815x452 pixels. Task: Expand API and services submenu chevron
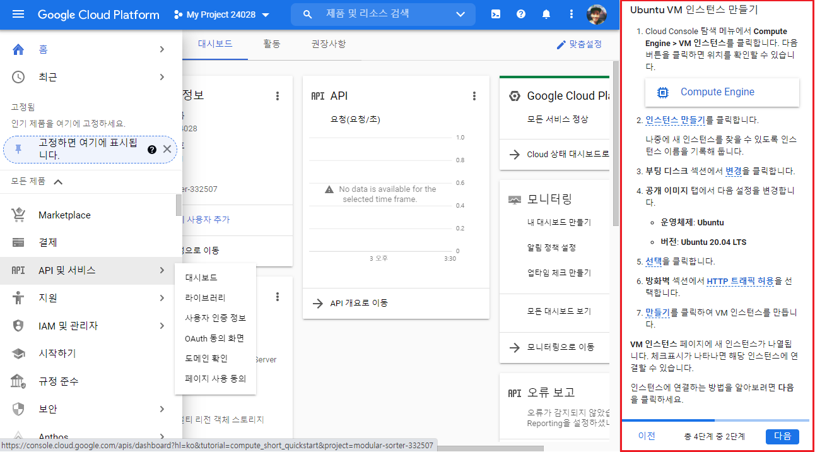click(162, 270)
